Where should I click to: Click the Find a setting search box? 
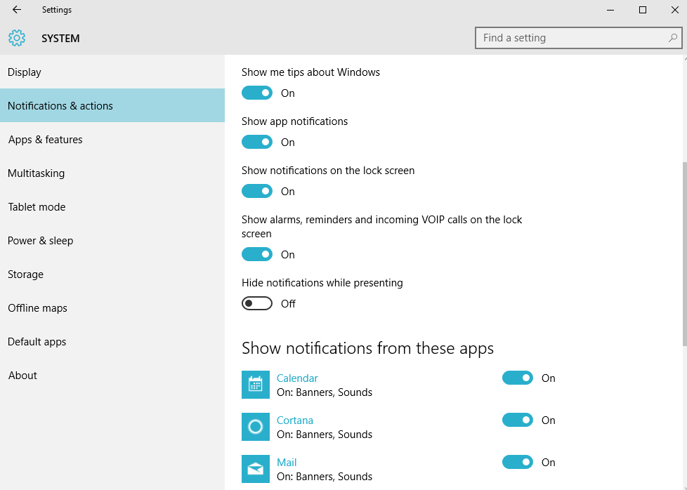578,38
